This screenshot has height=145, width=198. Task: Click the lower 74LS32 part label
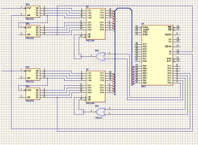pyautogui.click(x=98, y=118)
